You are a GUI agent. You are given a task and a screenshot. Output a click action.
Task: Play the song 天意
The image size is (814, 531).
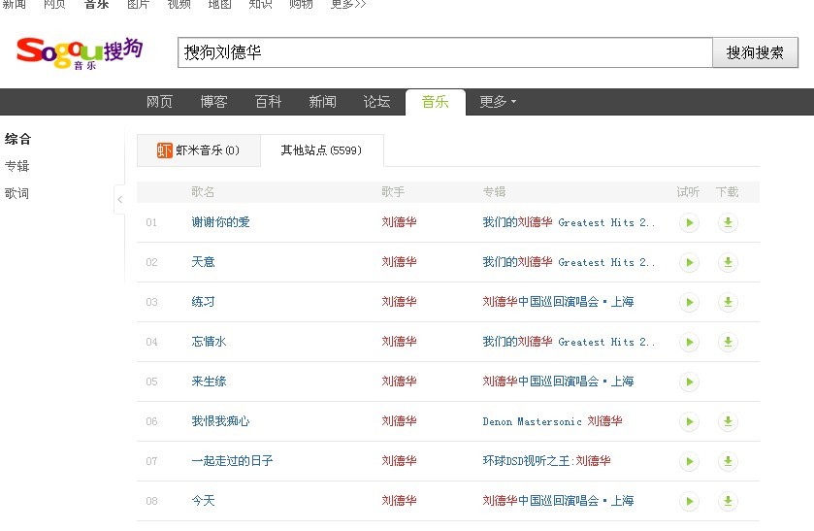coord(689,262)
